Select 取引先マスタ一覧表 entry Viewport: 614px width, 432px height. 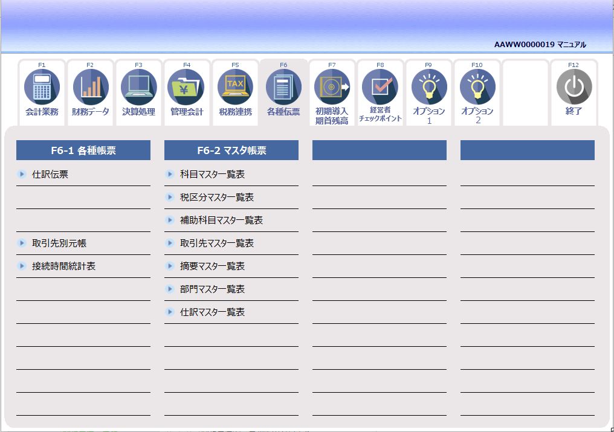216,243
